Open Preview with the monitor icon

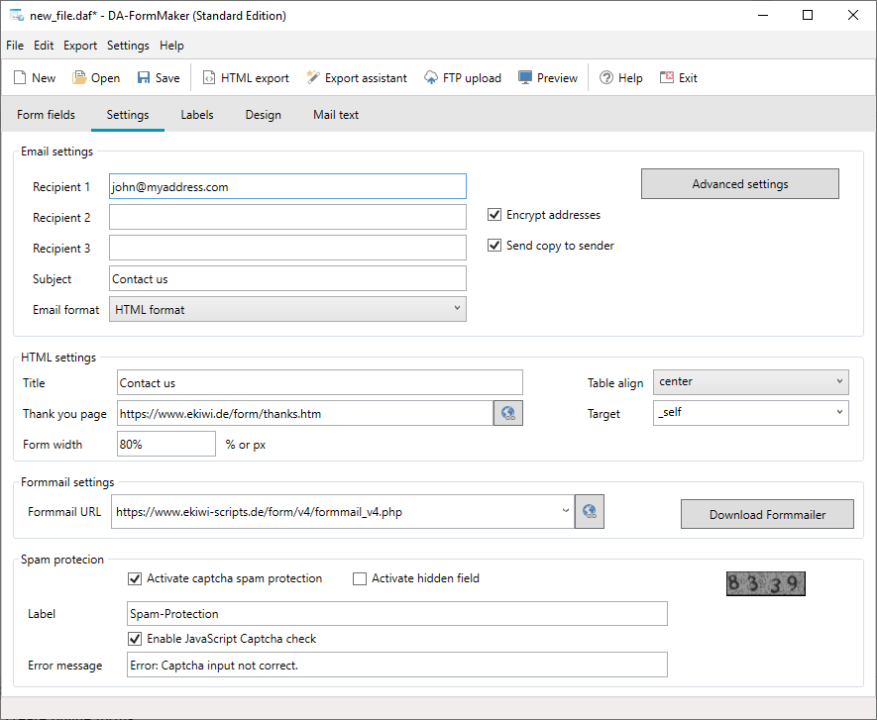click(x=524, y=77)
